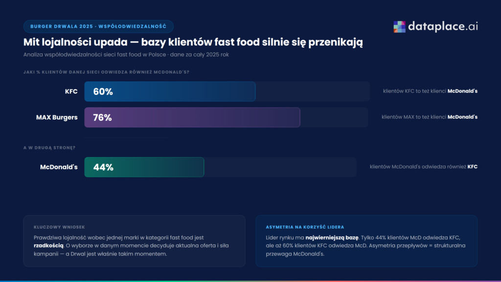Select the KFC row label

point(71,92)
